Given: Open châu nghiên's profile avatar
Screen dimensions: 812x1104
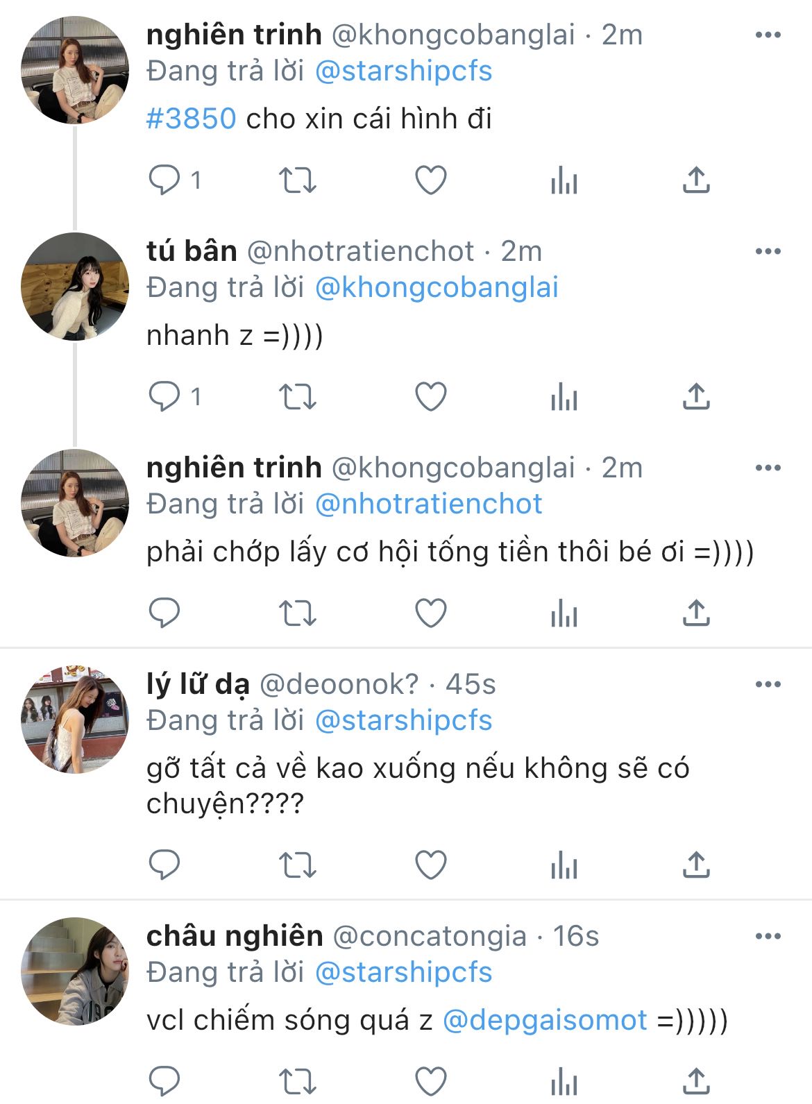Looking at the screenshot, I should (x=75, y=971).
